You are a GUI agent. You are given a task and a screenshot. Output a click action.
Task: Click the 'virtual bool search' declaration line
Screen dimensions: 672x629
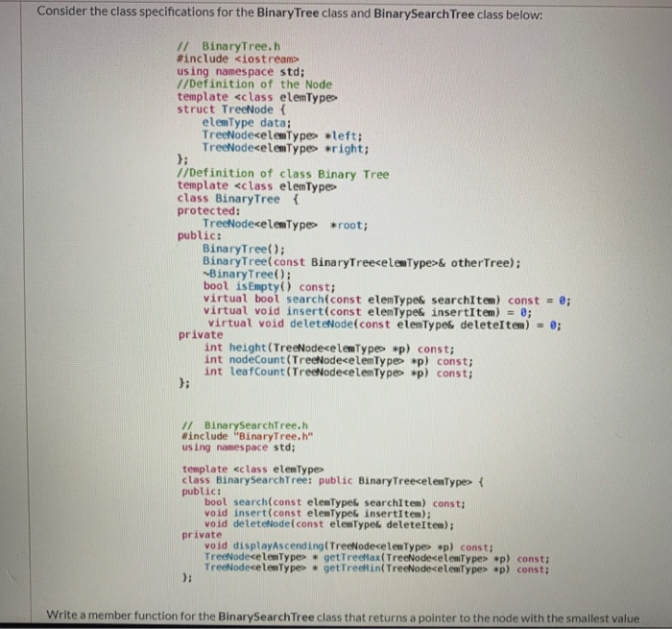(387, 300)
